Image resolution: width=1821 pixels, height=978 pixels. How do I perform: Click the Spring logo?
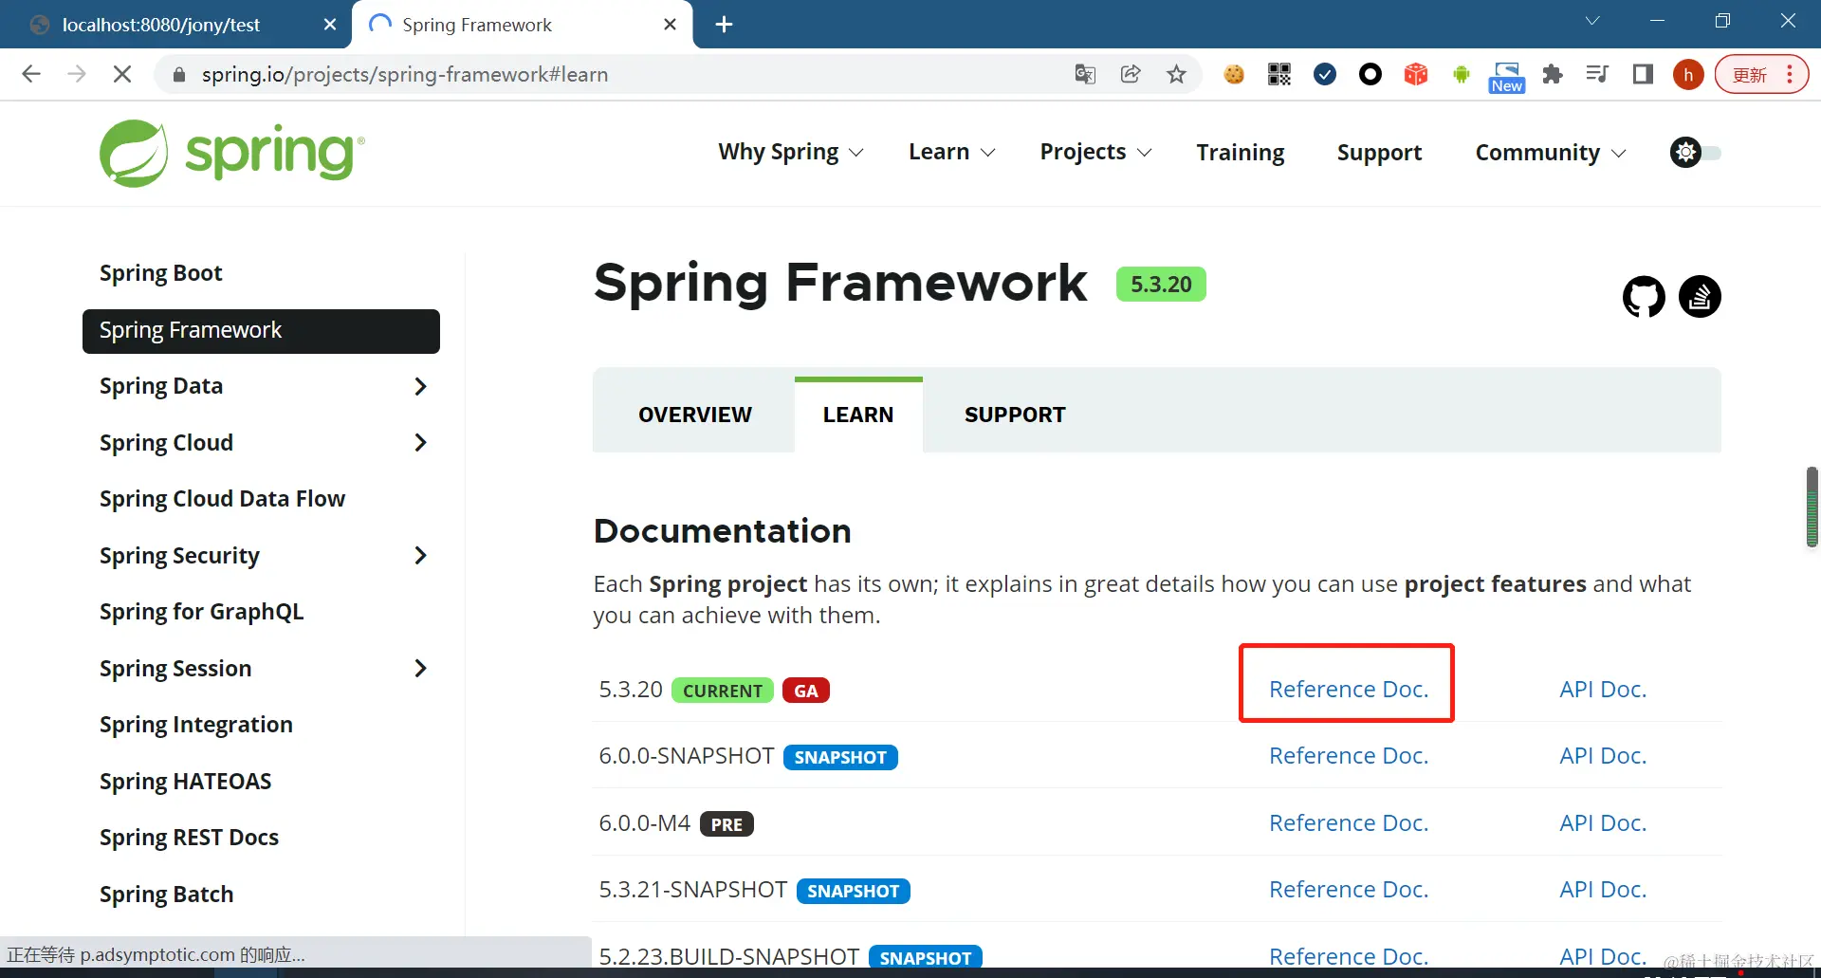(232, 153)
